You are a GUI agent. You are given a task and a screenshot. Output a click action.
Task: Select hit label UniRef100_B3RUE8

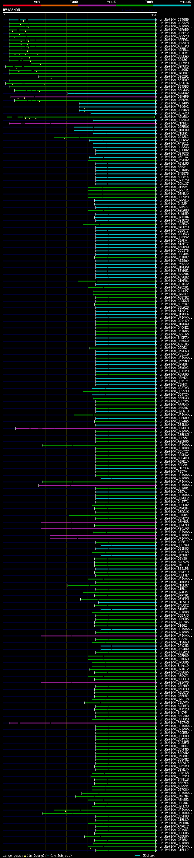pos(174,428)
